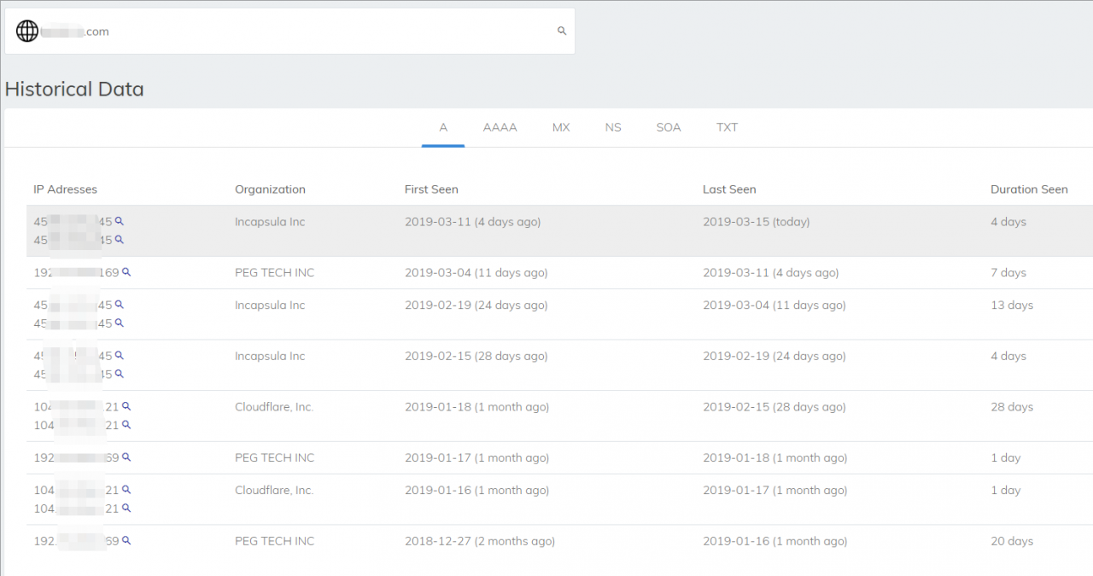Show the NS records tab
The height and width of the screenshot is (576, 1093).
(x=613, y=128)
